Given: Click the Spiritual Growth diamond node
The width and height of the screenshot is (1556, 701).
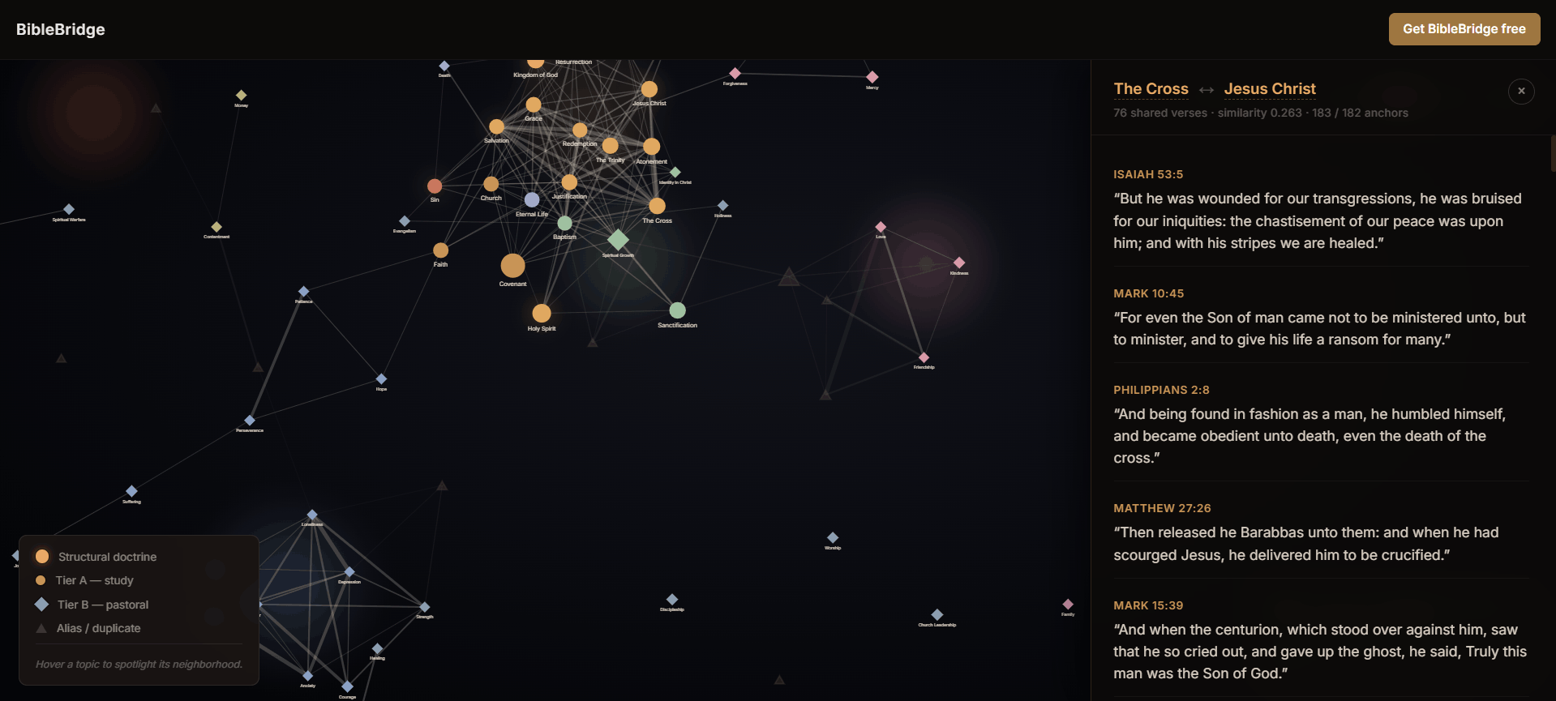Looking at the screenshot, I should pos(618,240).
